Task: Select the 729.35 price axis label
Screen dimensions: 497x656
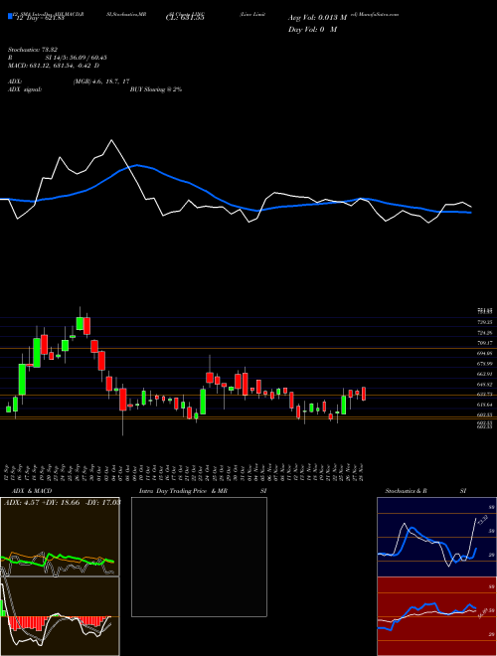Action: [x=485, y=323]
